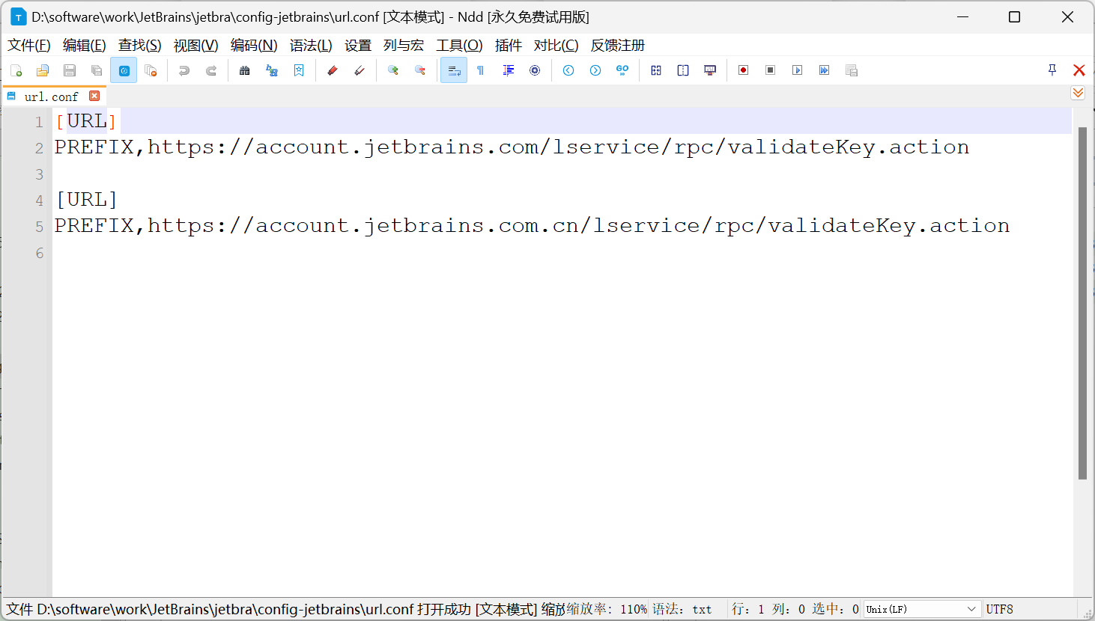
Task: Open the 查找(S) menu
Action: (x=140, y=46)
